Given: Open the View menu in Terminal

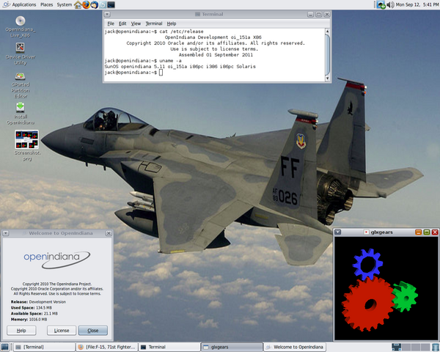Looking at the screenshot, I should coord(135,23).
